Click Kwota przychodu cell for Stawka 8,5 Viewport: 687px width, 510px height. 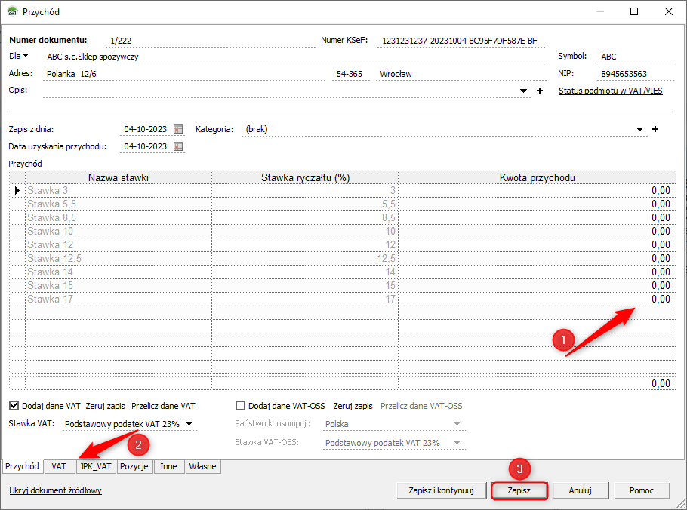(537, 217)
